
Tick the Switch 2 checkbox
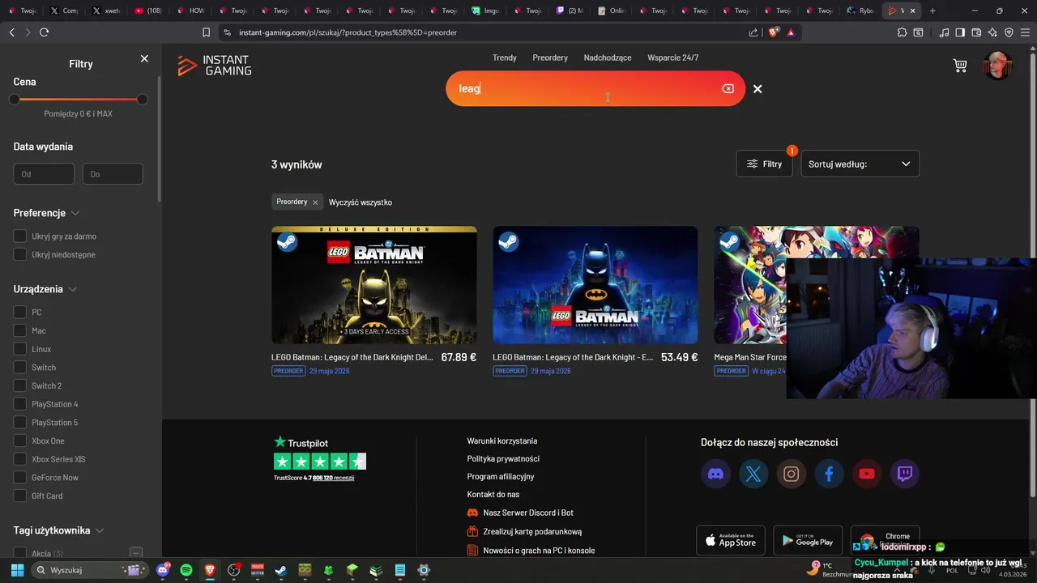(20, 385)
